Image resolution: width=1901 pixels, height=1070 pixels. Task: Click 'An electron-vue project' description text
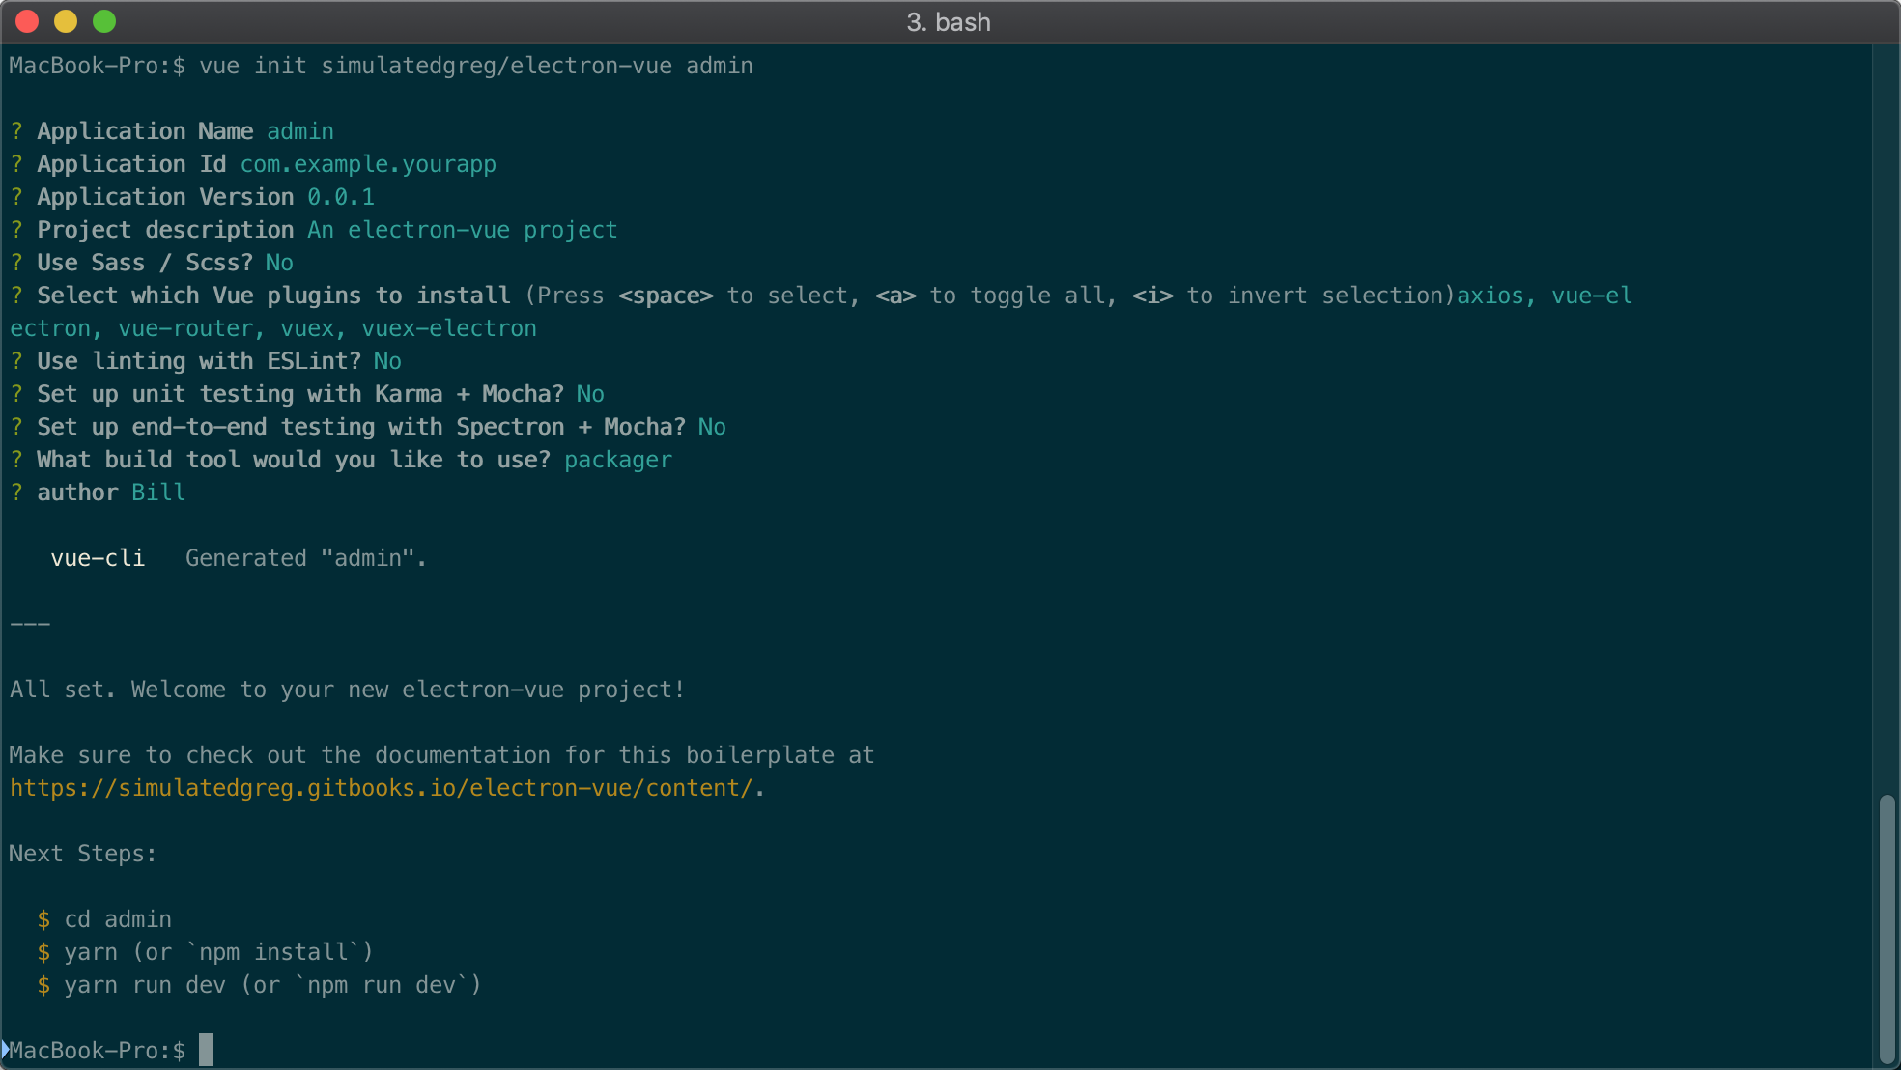coord(463,230)
